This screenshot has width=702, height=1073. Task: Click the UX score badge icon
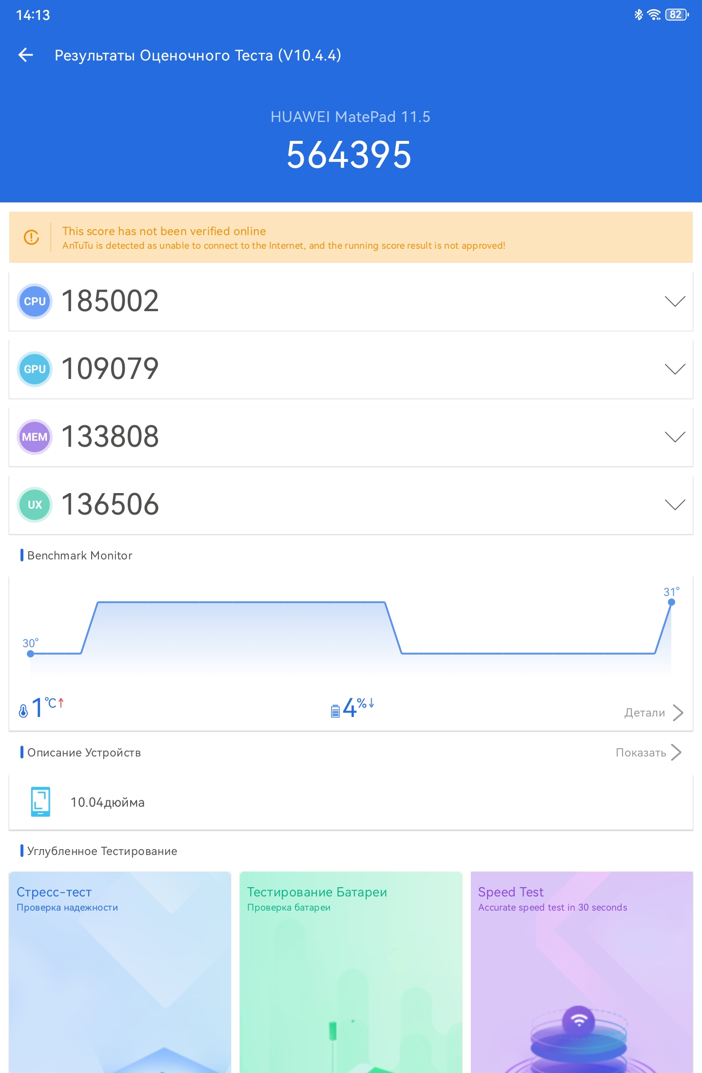point(35,505)
